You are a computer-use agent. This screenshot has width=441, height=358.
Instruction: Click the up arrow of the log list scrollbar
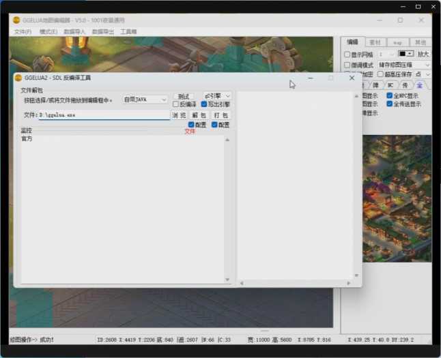pos(227,140)
